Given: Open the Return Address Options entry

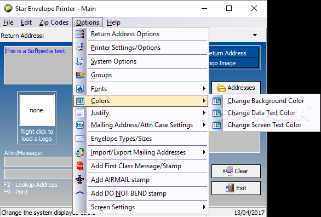Looking at the screenshot, I should [x=141, y=34].
